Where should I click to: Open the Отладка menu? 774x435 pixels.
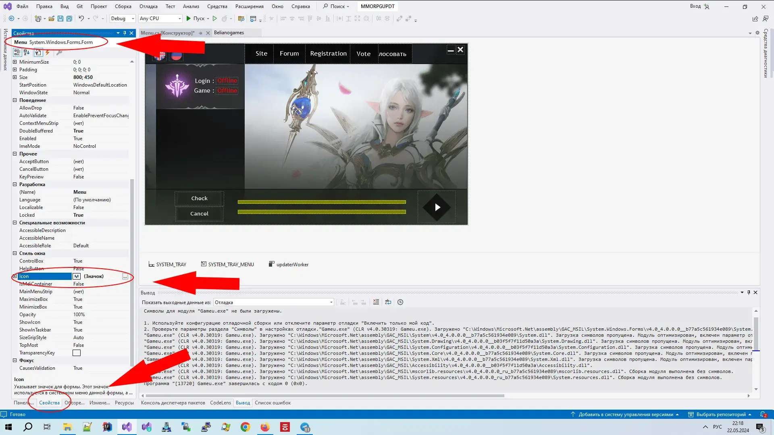pyautogui.click(x=148, y=6)
